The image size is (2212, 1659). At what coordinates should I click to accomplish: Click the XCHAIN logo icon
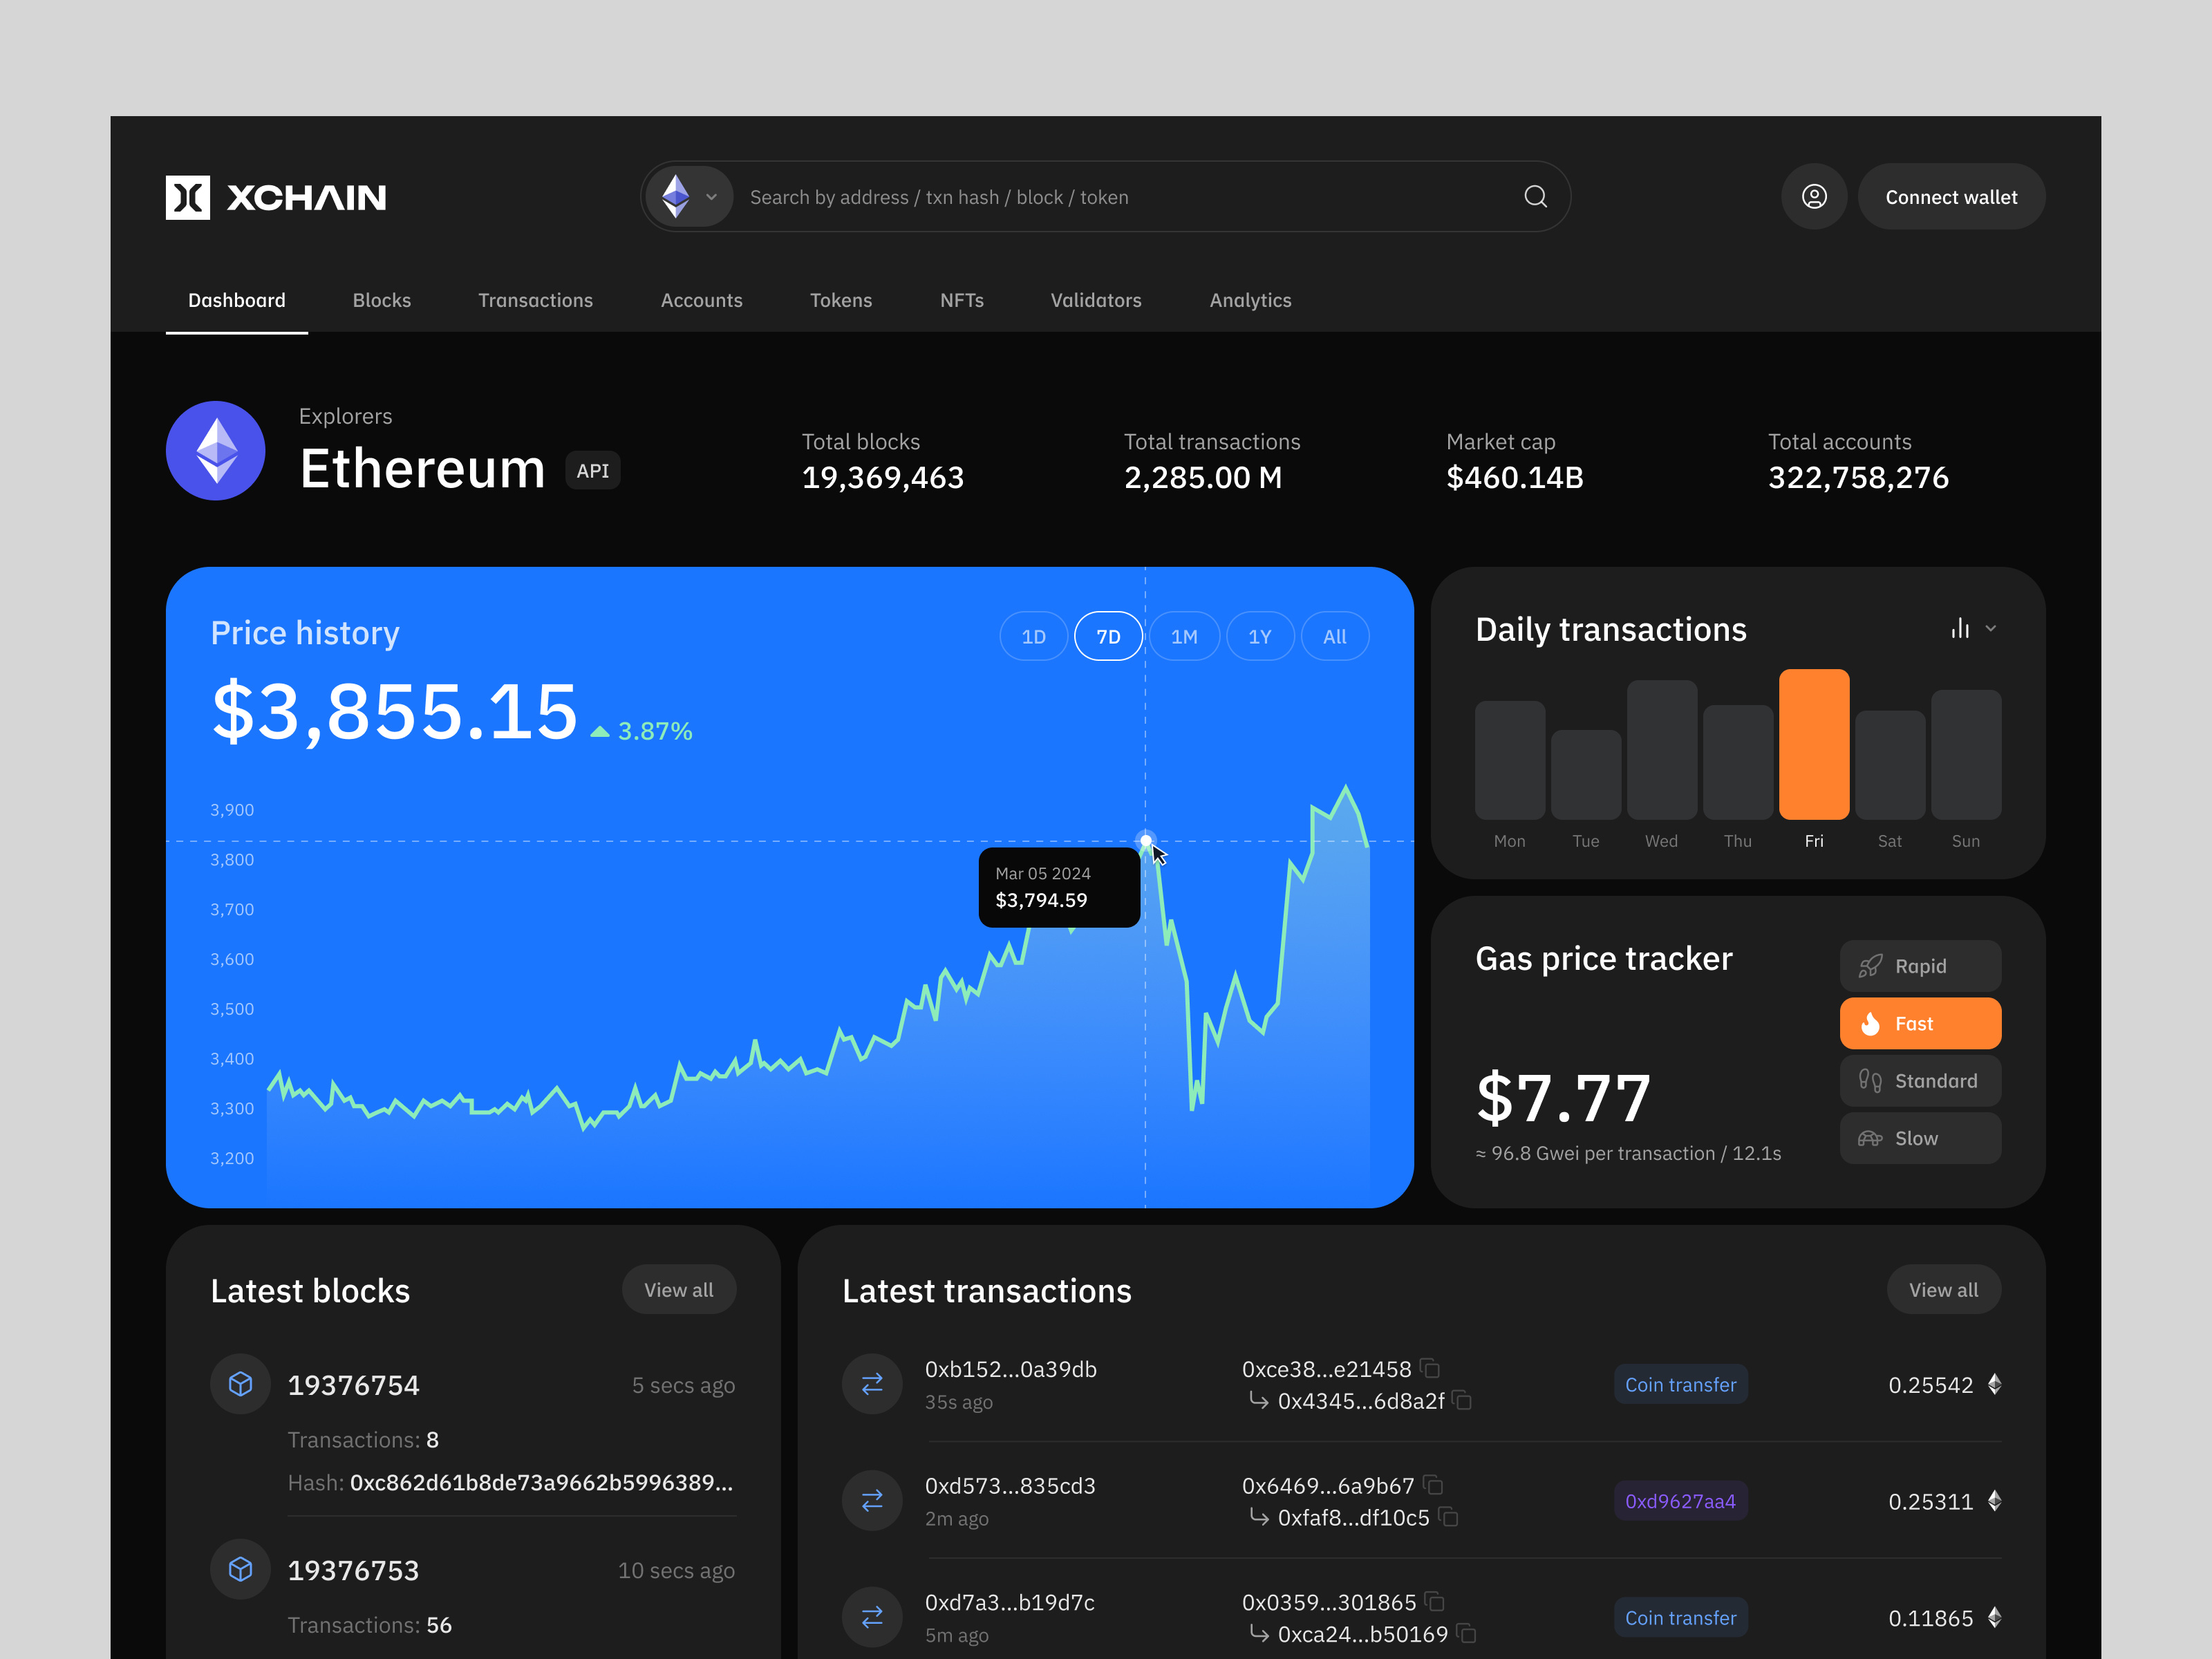tap(189, 197)
